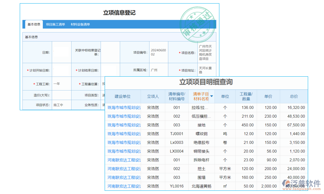Switch to the 项目施工清单 tab
324x194 pixels.
click(56, 24)
